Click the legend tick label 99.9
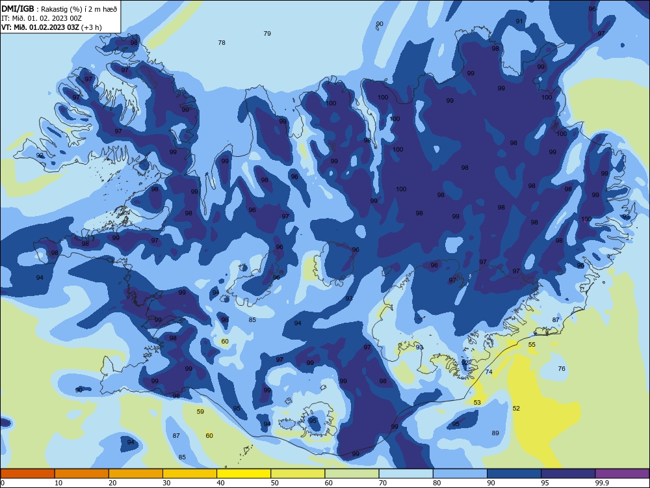This screenshot has height=488, width=650. (x=602, y=483)
